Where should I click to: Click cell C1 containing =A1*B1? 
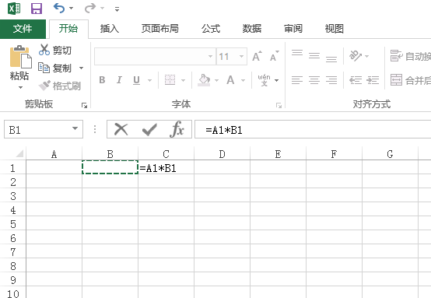point(166,168)
